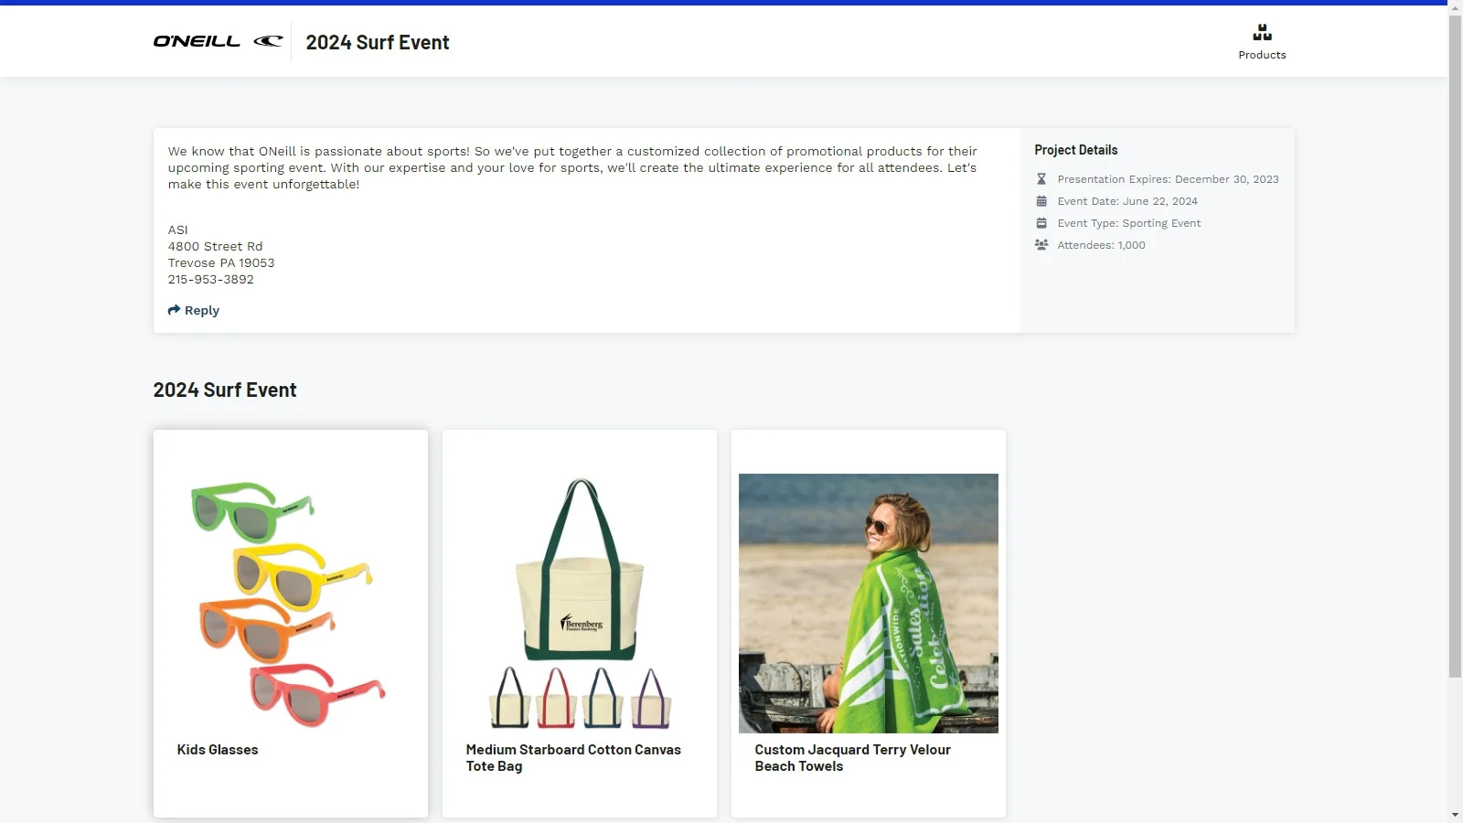The height and width of the screenshot is (823, 1463).
Task: Click the Reply arrow icon
Action: tap(174, 310)
